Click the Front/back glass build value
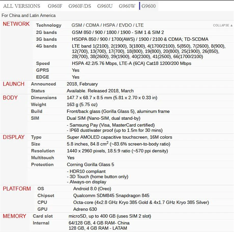Screen dimensions: 234x232 [118, 112]
